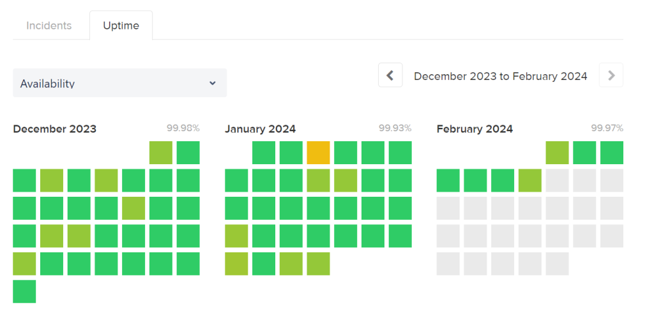This screenshot has height=315, width=654.
Task: Switch to the Incidents tab
Action: (x=49, y=26)
